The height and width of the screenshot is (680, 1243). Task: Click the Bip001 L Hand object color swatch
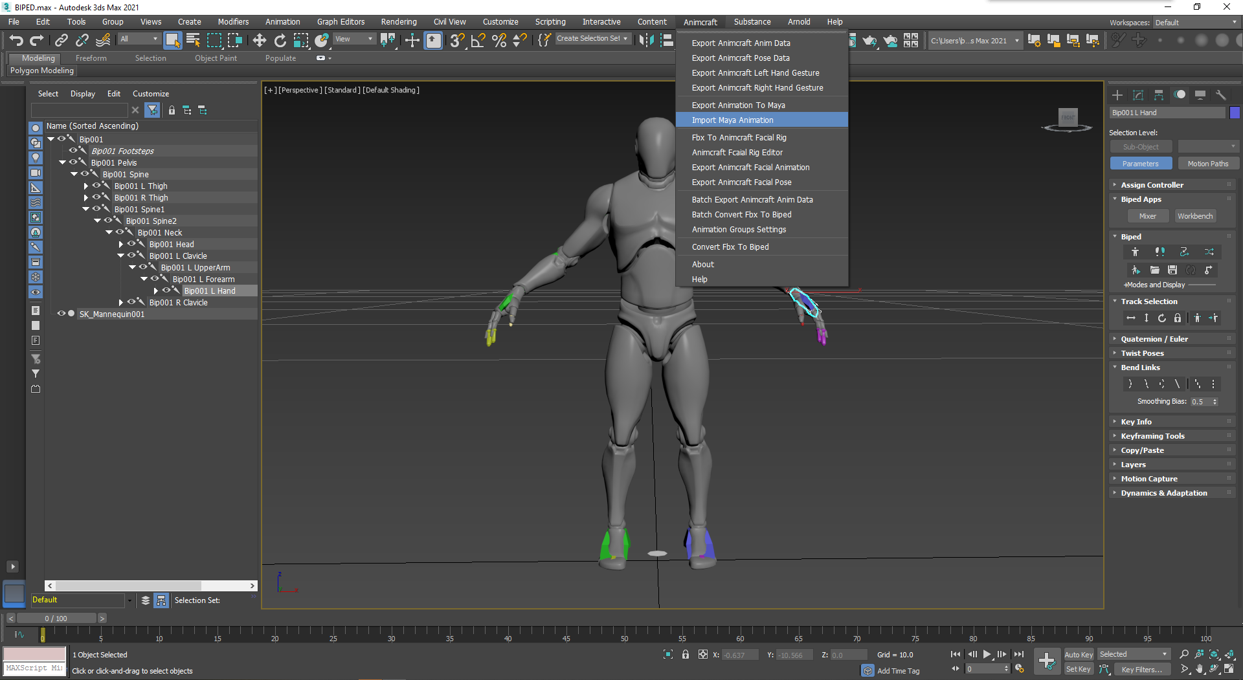(1235, 113)
